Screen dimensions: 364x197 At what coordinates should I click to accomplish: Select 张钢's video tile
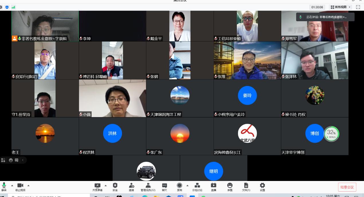[x=180, y=60]
